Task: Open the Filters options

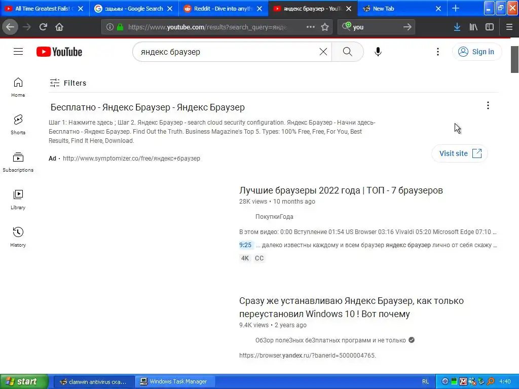Action: (68, 83)
